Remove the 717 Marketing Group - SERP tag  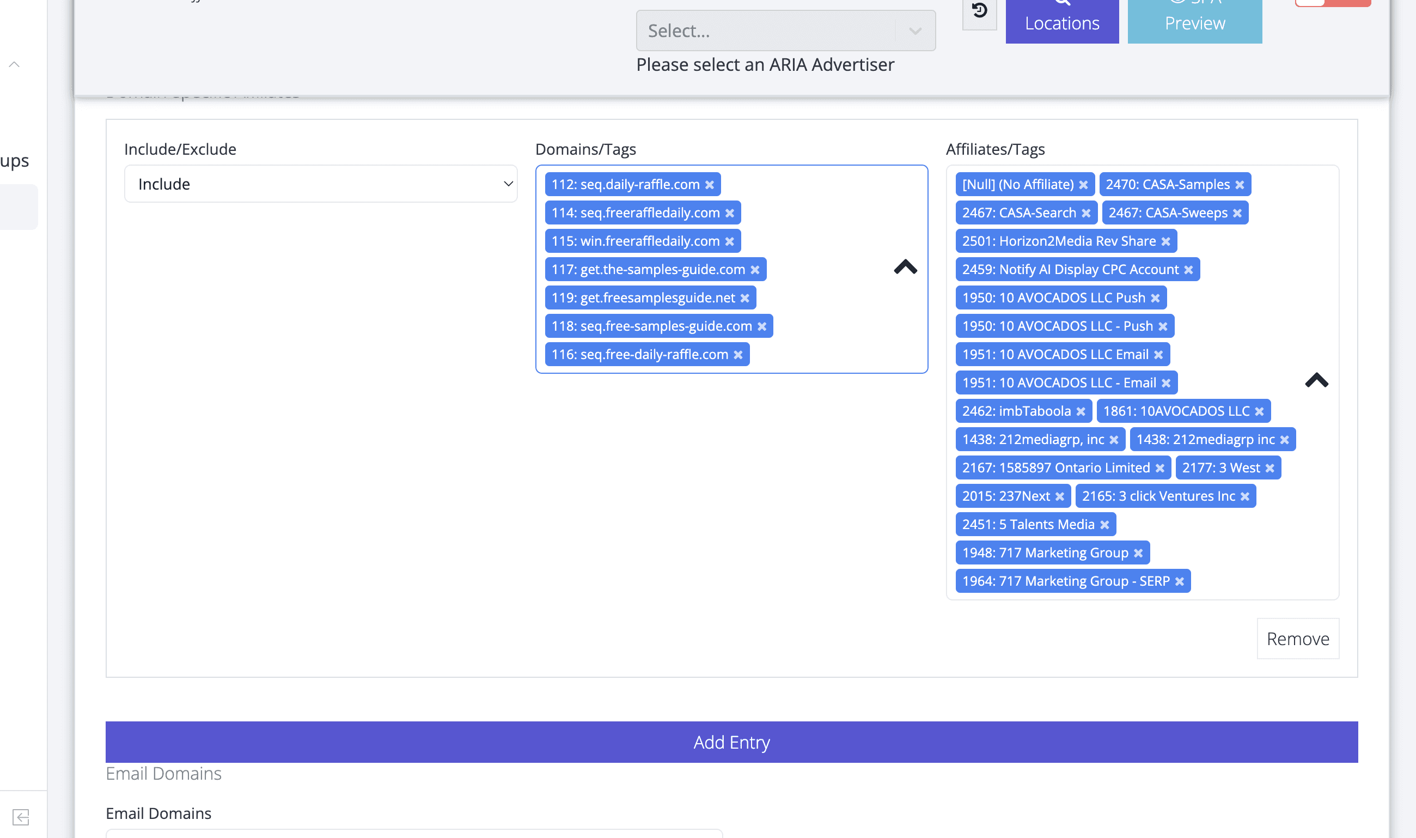pyautogui.click(x=1180, y=581)
